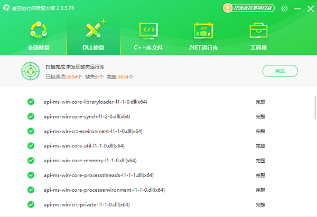
Task: Click check icon for core-memory dll row
Action: [x=31, y=161]
